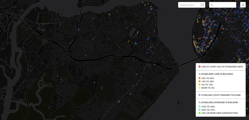This screenshot has width=249, height=120.
Task: Select the cyan +10% to +25% dot
Action: pos(200,107)
